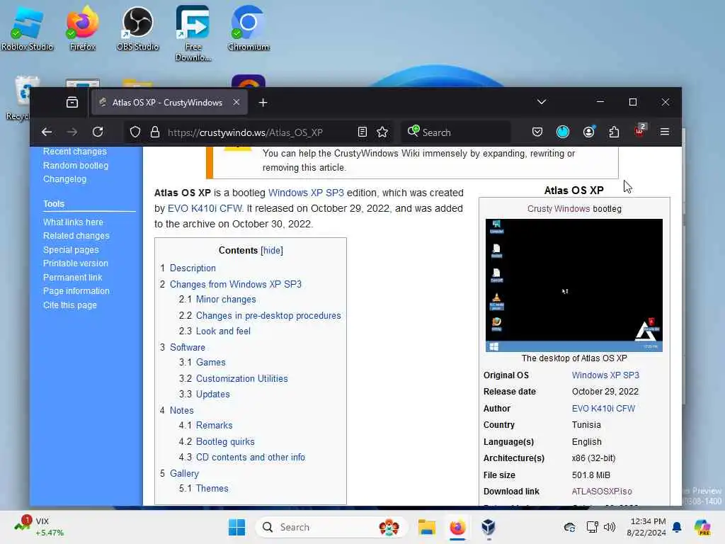Jump to Changes in pre-desktop procedures
The height and width of the screenshot is (544, 725).
tap(268, 316)
